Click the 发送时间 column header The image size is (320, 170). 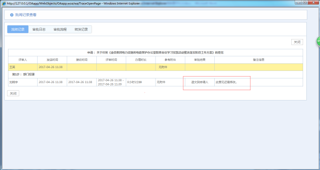(52, 60)
